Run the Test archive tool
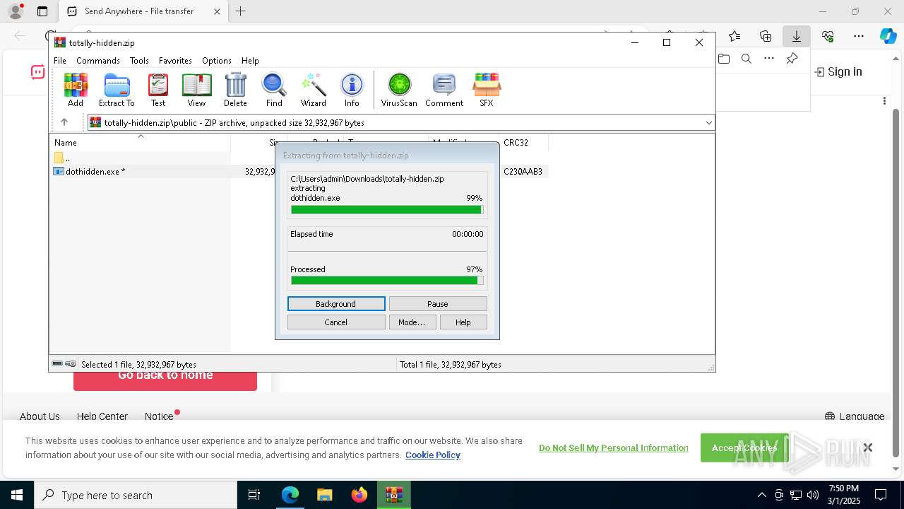 [158, 90]
